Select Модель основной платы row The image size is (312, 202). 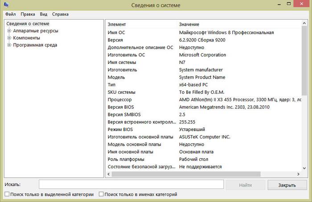click(204, 144)
